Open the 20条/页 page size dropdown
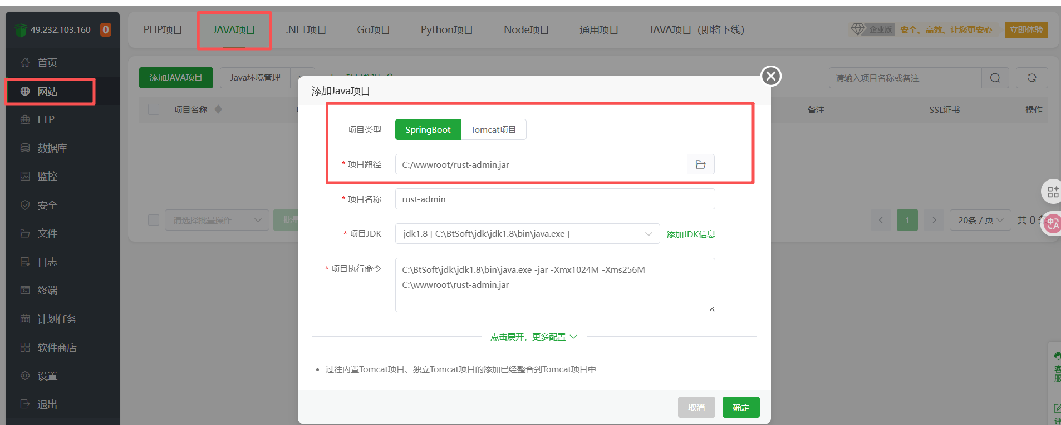The width and height of the screenshot is (1061, 425). 980,221
